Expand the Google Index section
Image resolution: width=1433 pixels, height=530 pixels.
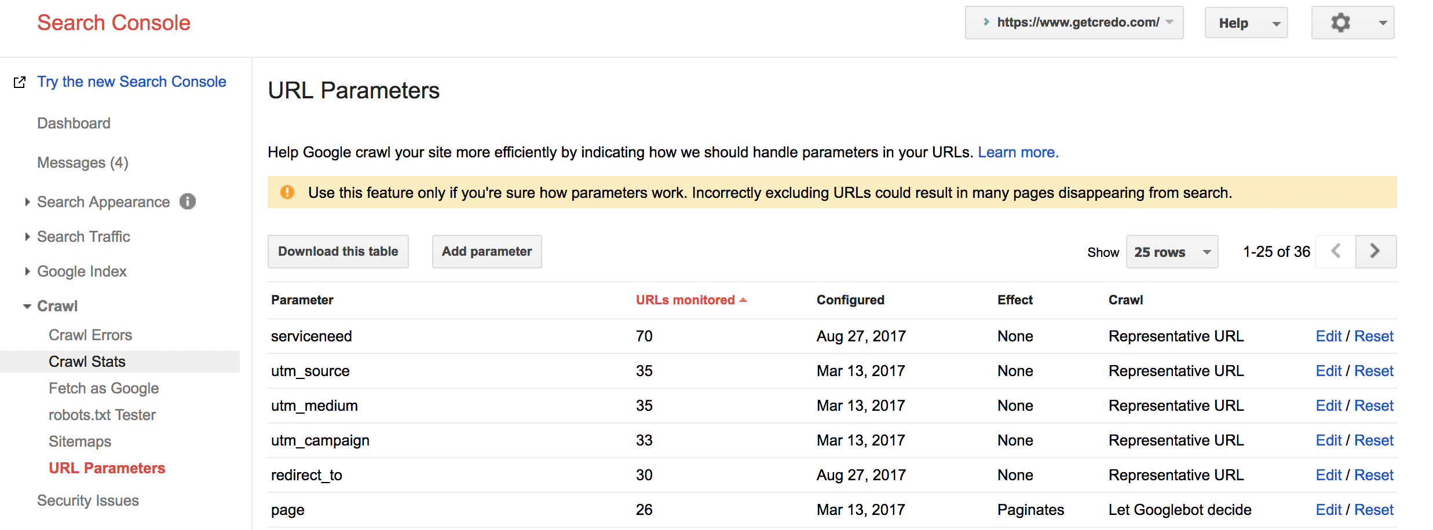(82, 271)
